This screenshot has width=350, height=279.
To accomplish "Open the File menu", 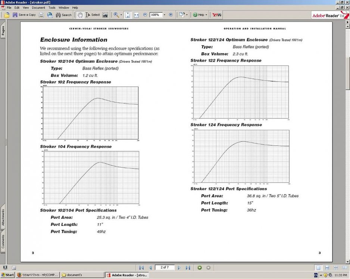I will (x=9, y=7).
